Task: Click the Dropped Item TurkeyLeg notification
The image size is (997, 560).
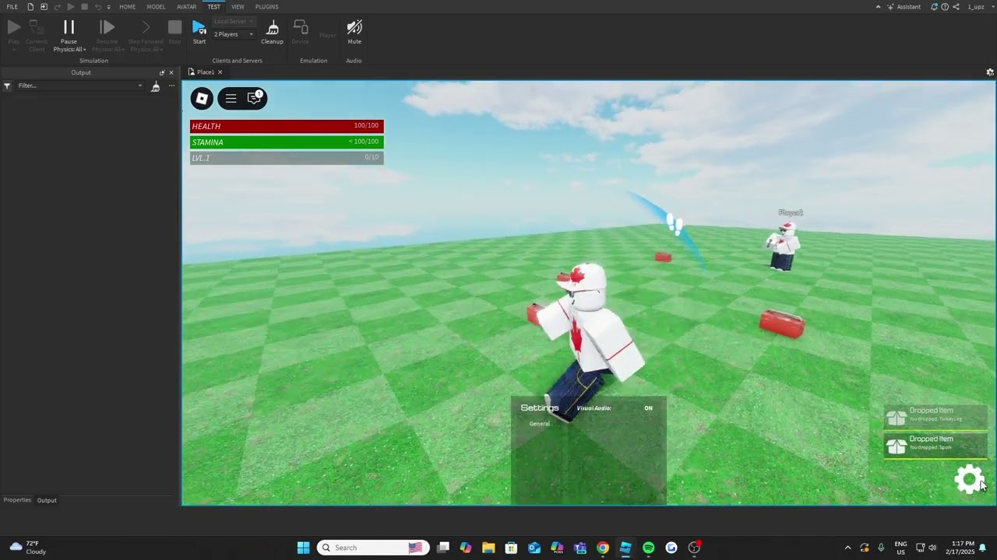Action: tap(935, 418)
